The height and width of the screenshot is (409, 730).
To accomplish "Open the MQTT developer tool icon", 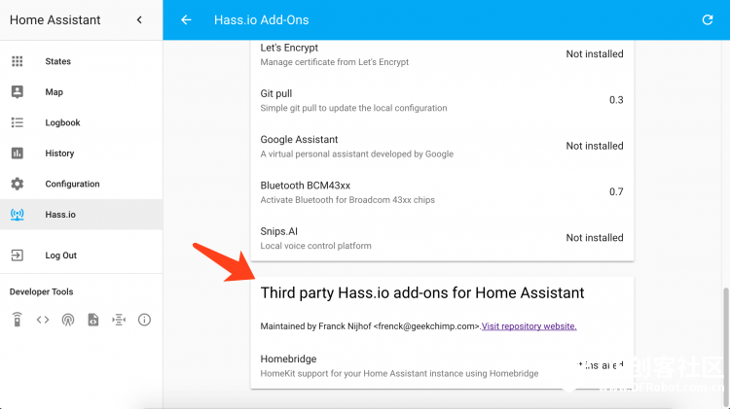I will tap(119, 320).
